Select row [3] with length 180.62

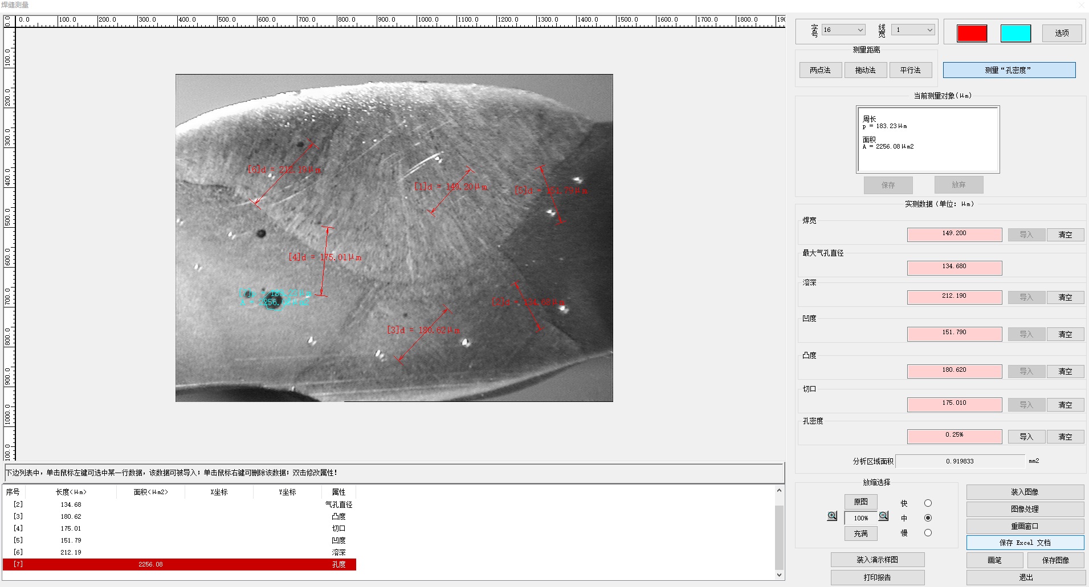click(x=180, y=516)
